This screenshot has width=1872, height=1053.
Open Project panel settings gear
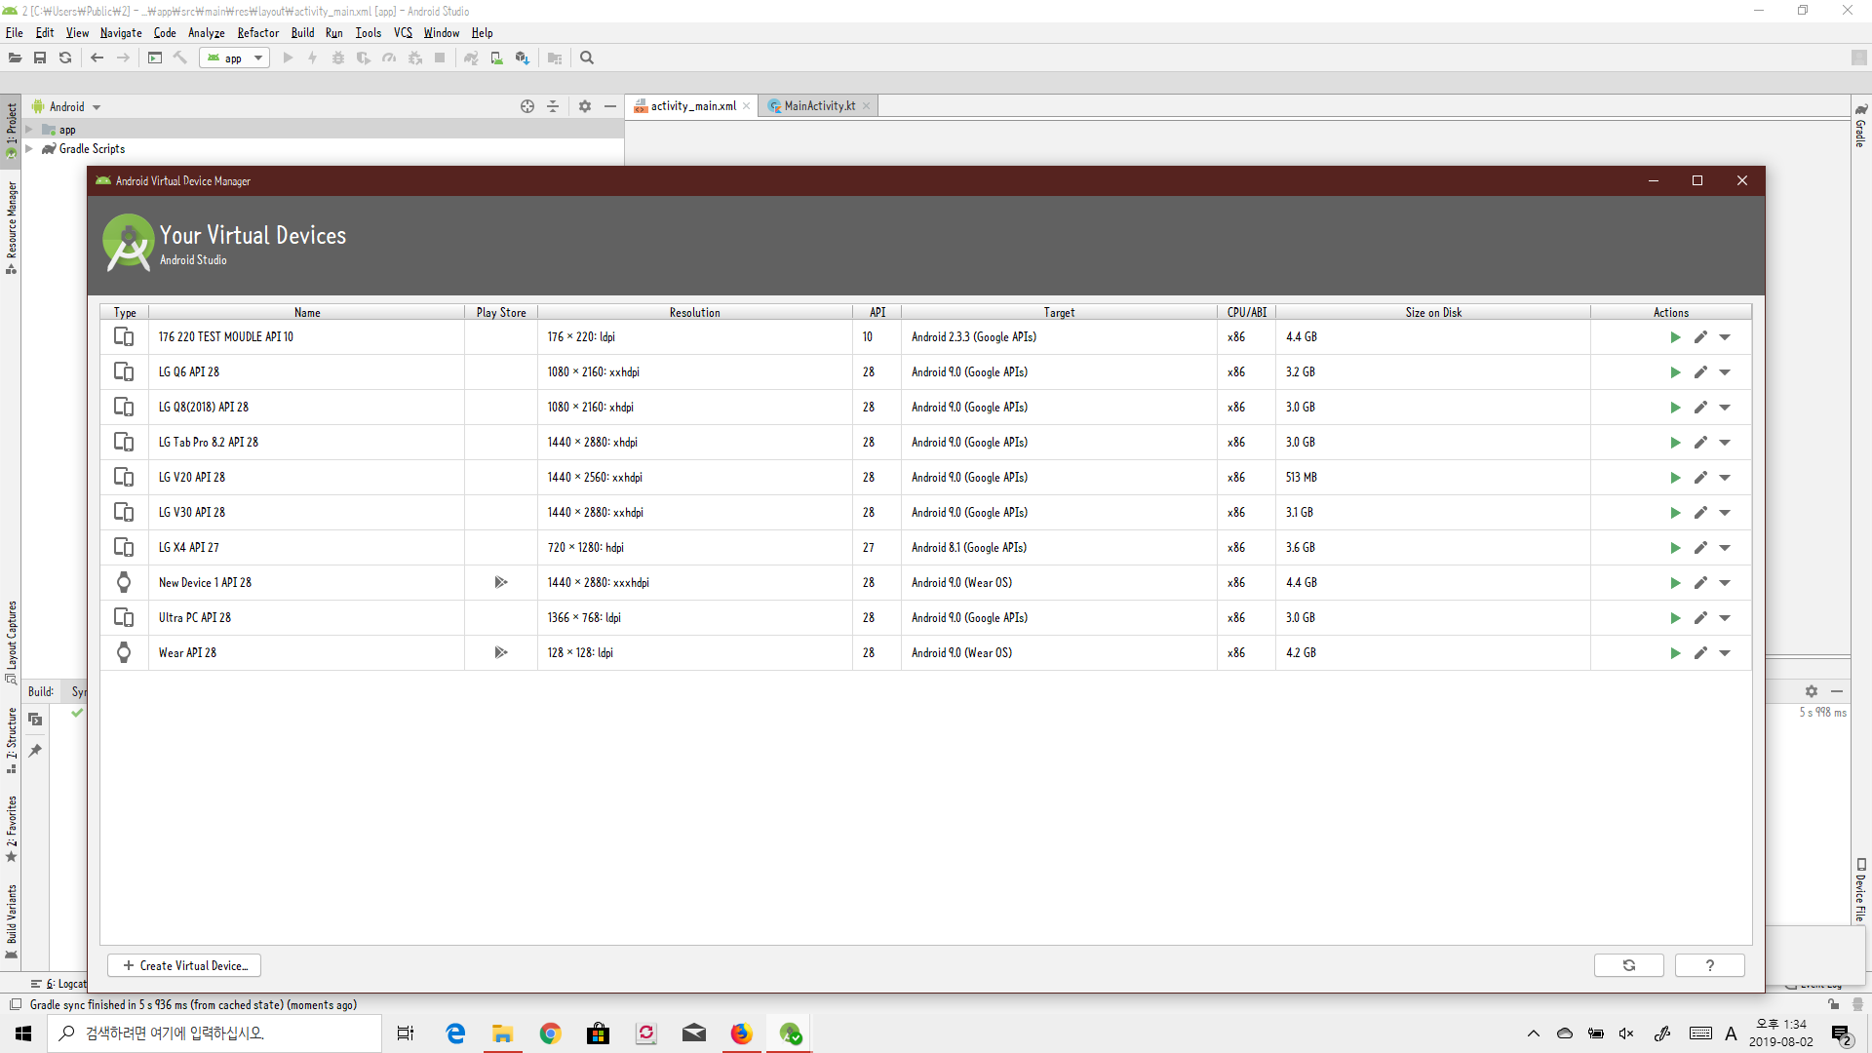(585, 107)
